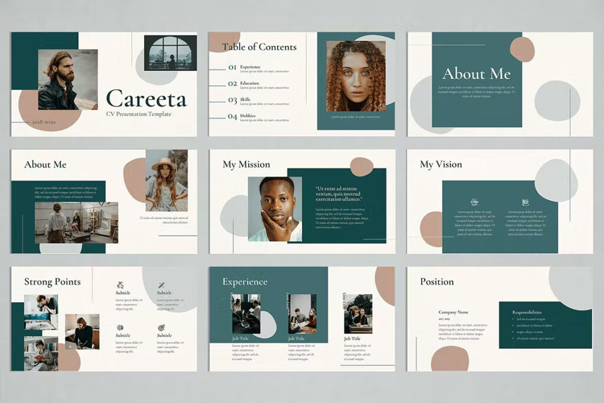Select the pen nib icon above the top-right Subtitle
The height and width of the screenshot is (403, 604).
[x=161, y=285]
